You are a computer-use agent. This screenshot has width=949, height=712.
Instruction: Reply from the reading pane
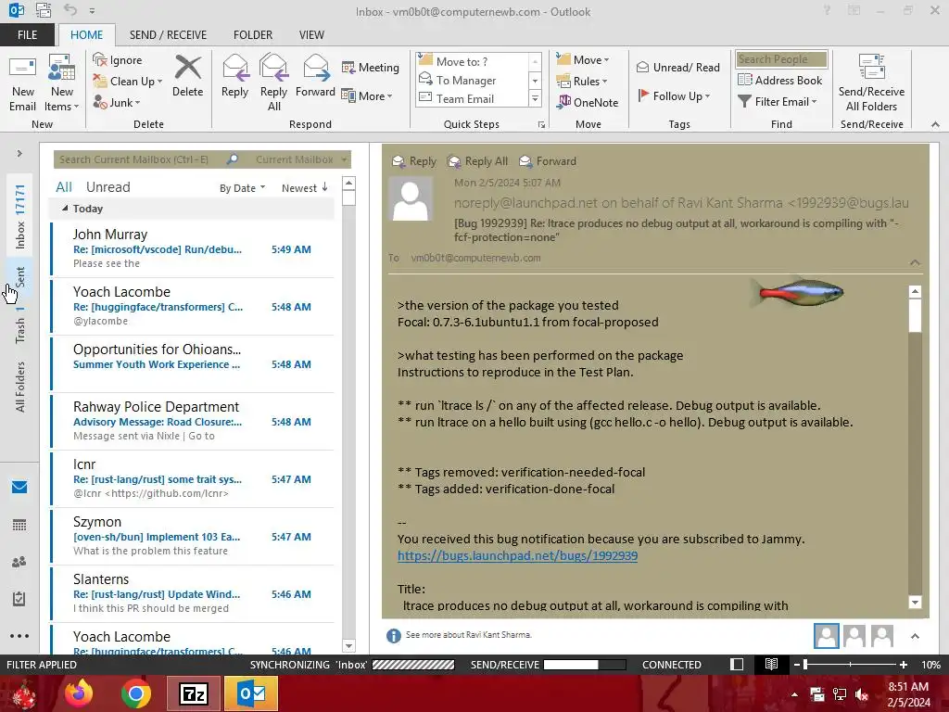point(414,161)
